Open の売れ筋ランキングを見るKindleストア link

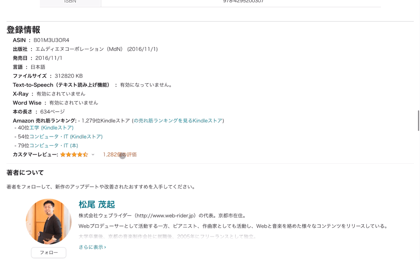(178, 121)
